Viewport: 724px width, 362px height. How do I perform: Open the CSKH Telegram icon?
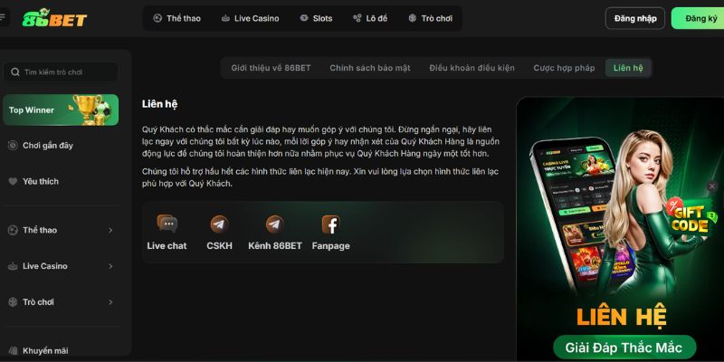click(219, 224)
